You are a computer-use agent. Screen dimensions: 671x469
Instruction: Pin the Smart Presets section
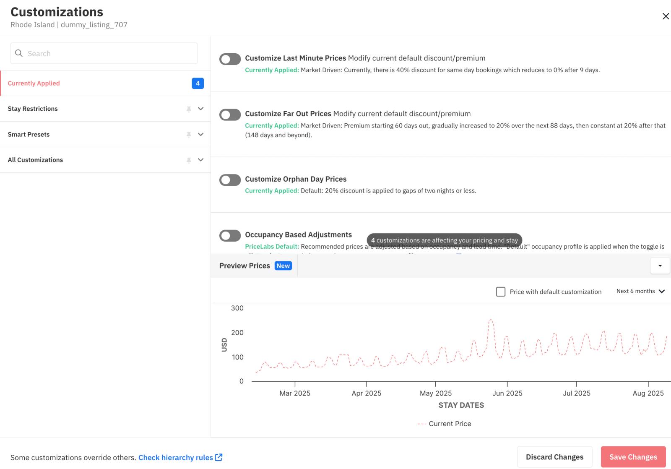(189, 135)
